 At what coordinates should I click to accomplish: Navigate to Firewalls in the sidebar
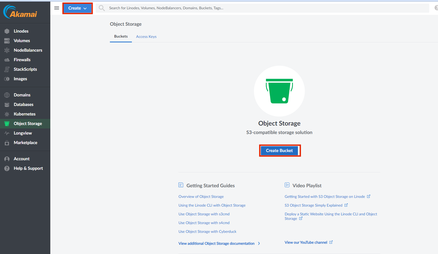(x=22, y=60)
